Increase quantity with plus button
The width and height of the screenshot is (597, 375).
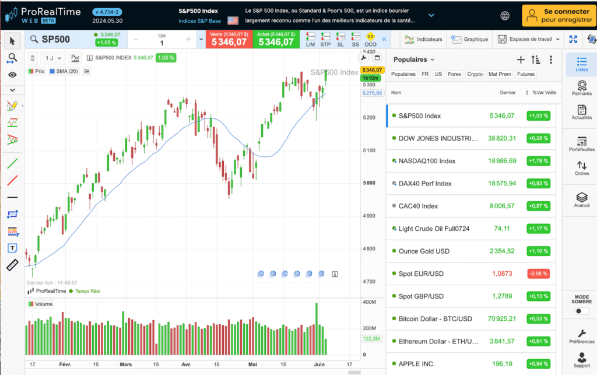(188, 40)
